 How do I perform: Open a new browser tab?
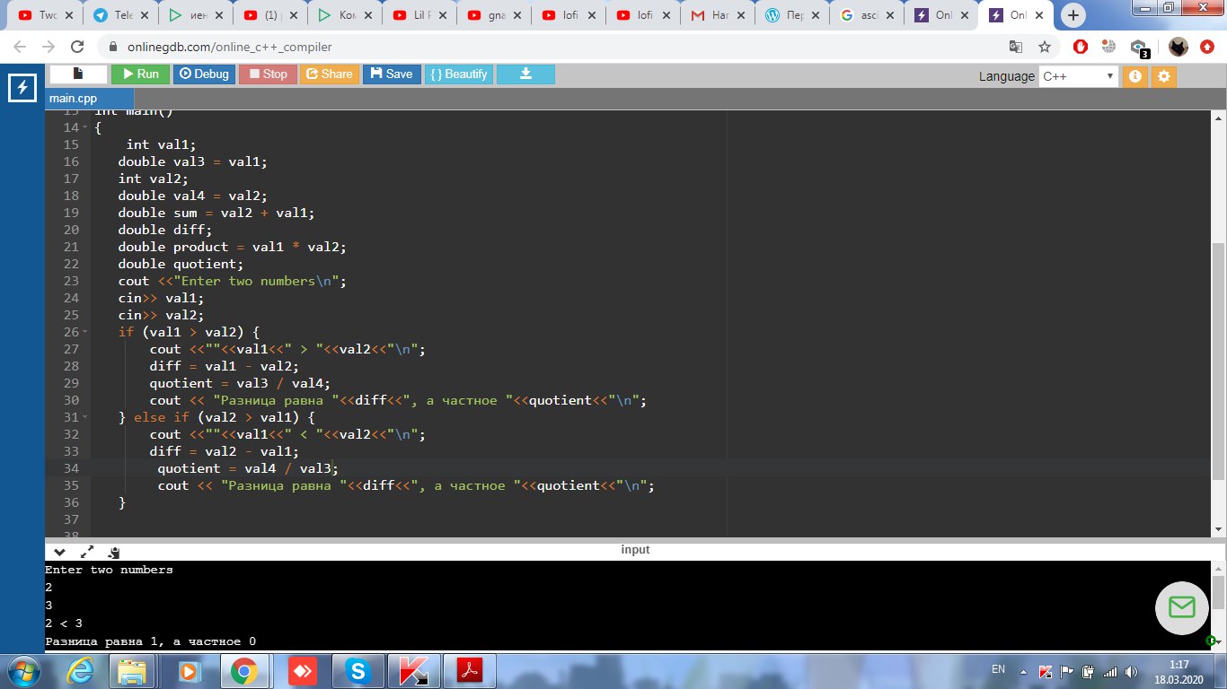coord(1073,15)
